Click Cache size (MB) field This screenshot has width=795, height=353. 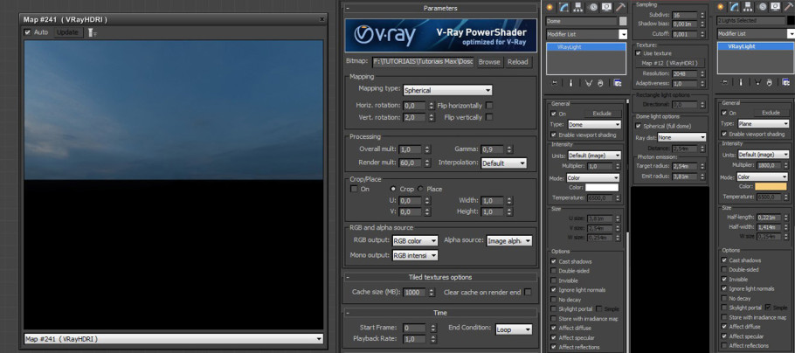[x=415, y=293]
